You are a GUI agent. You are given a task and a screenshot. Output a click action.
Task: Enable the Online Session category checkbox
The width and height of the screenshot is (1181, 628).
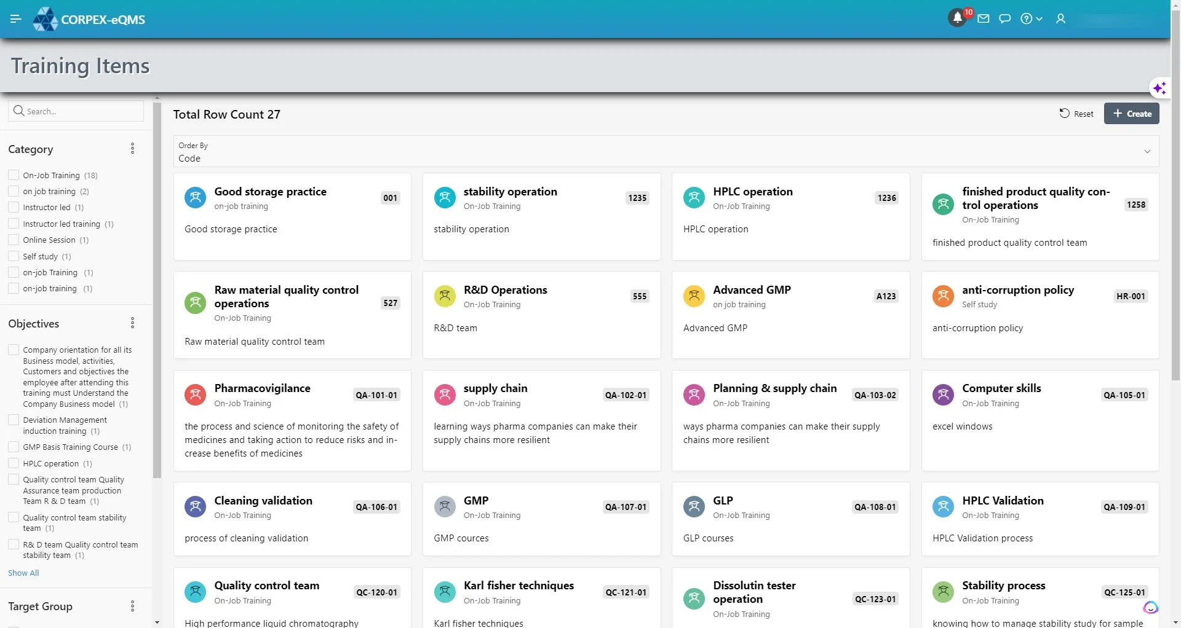point(14,240)
